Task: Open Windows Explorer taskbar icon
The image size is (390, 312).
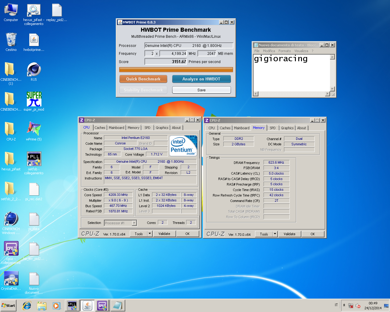Action: 42,306
